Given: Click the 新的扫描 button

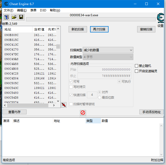Looking at the screenshot, I should click(x=78, y=29).
